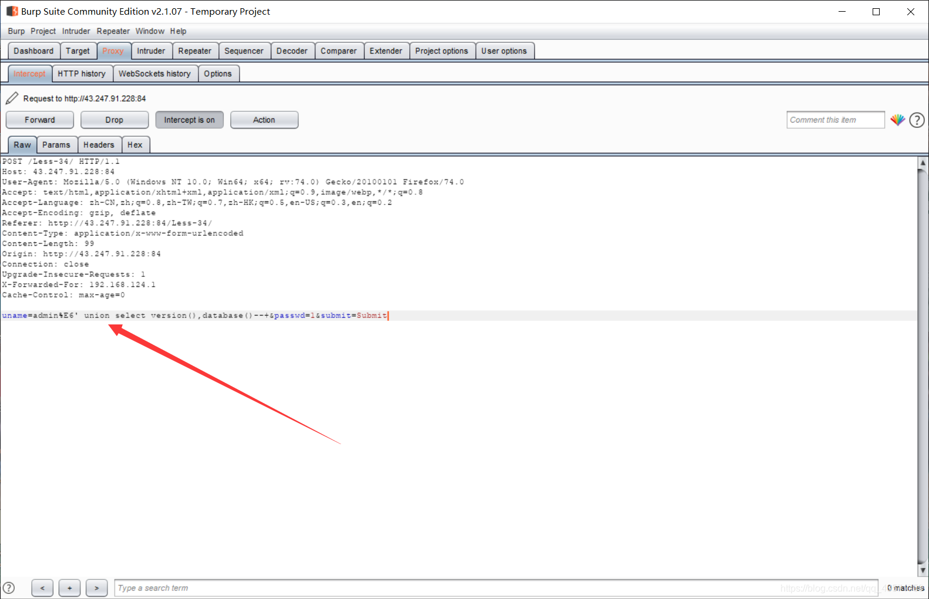Click the POST /Less-34/ HTTP/1.1 line

tap(61, 161)
